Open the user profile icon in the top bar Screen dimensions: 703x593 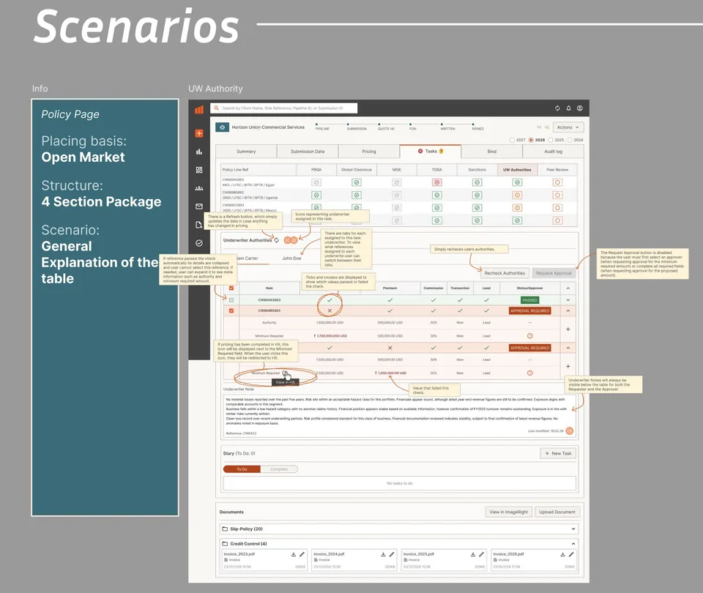[x=580, y=108]
